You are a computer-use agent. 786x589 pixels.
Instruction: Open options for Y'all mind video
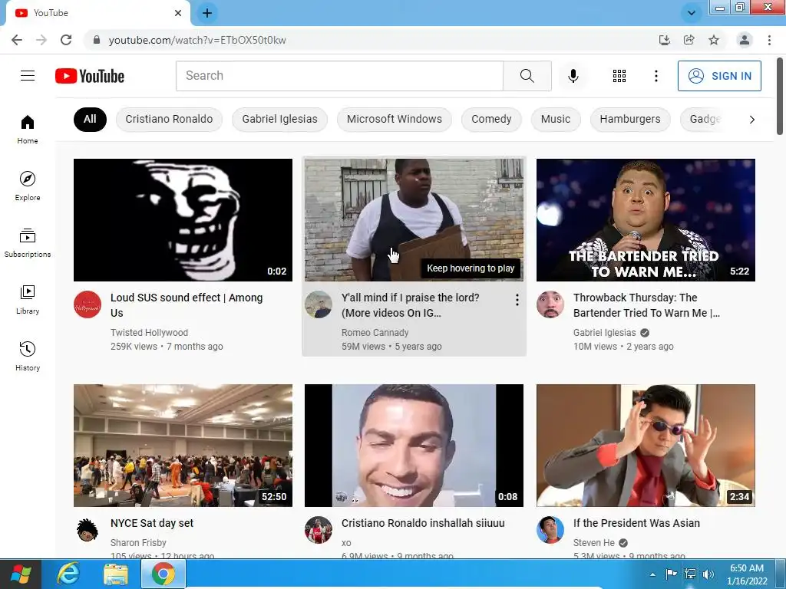coord(517,300)
